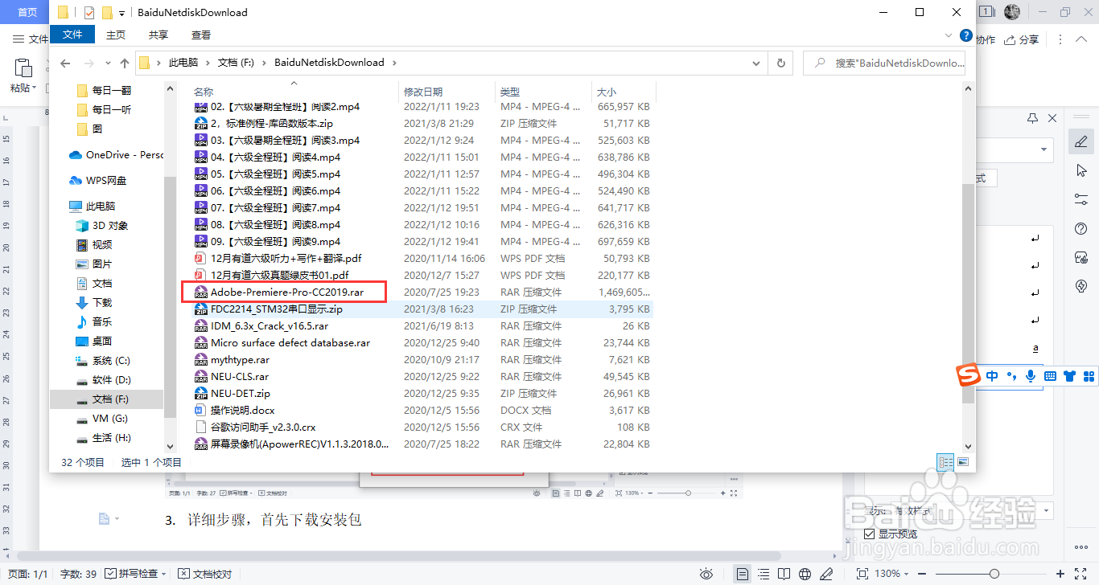
Task: Open quick access toolbar customize dropdown
Action: [121, 13]
